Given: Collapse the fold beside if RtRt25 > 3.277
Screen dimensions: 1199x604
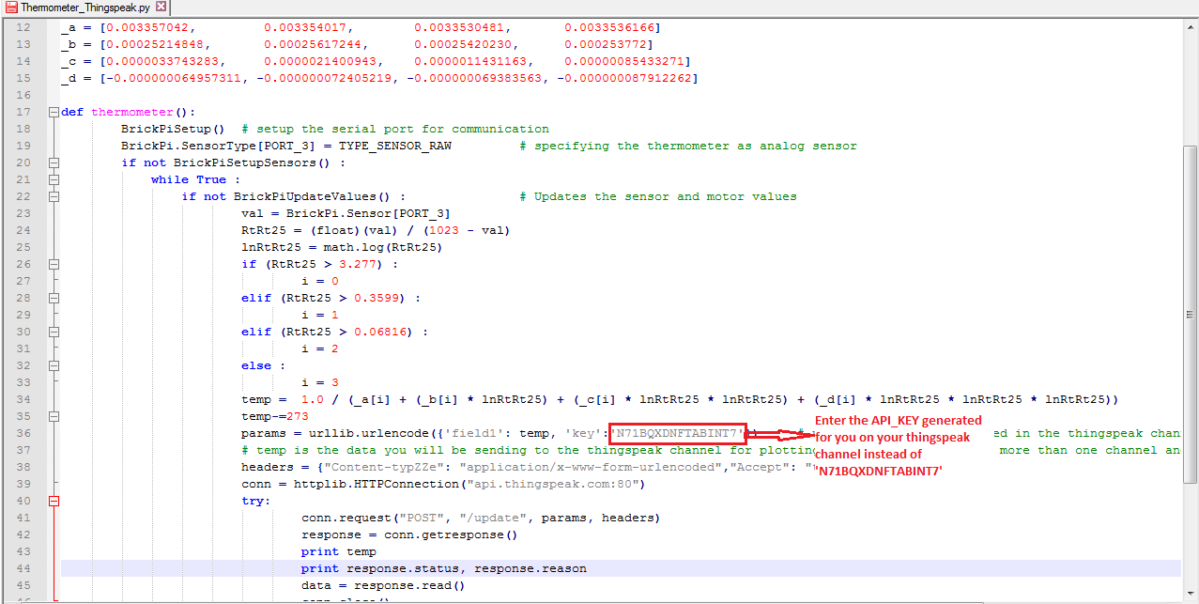Looking at the screenshot, I should pyautogui.click(x=54, y=264).
